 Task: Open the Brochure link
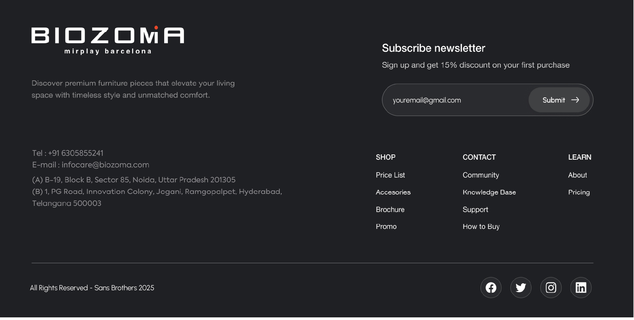[390, 209]
